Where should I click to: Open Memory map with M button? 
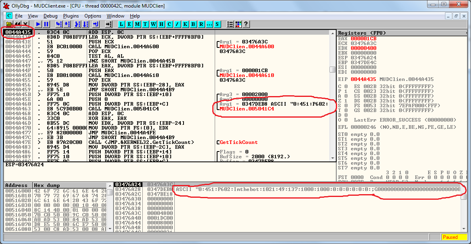(x=137, y=24)
